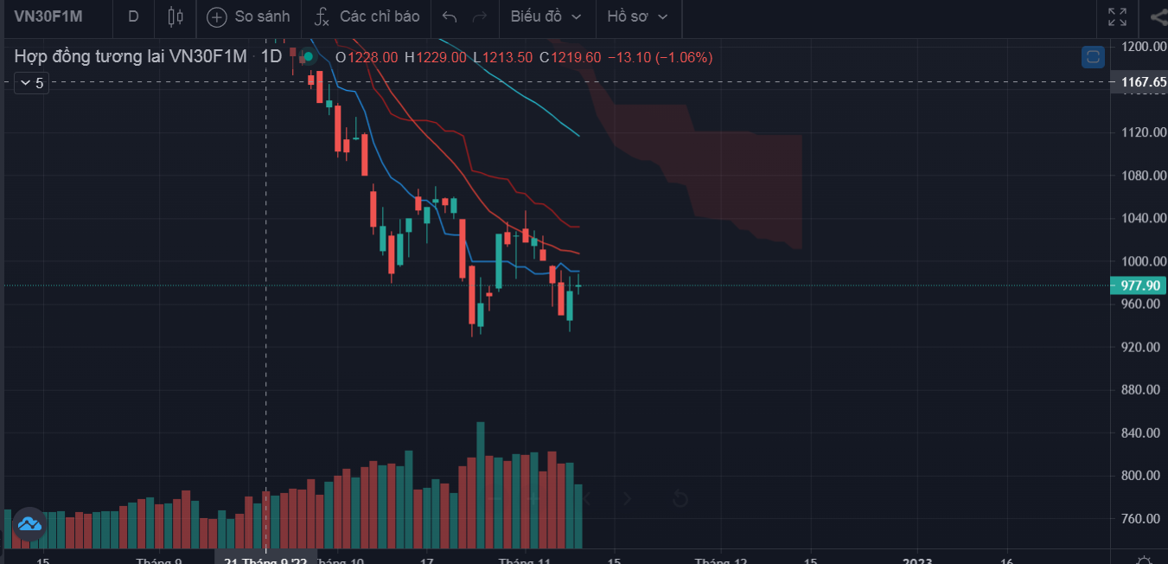1168x564 pixels.
Task: Click the 977.90 current price label
Action: (x=1138, y=285)
